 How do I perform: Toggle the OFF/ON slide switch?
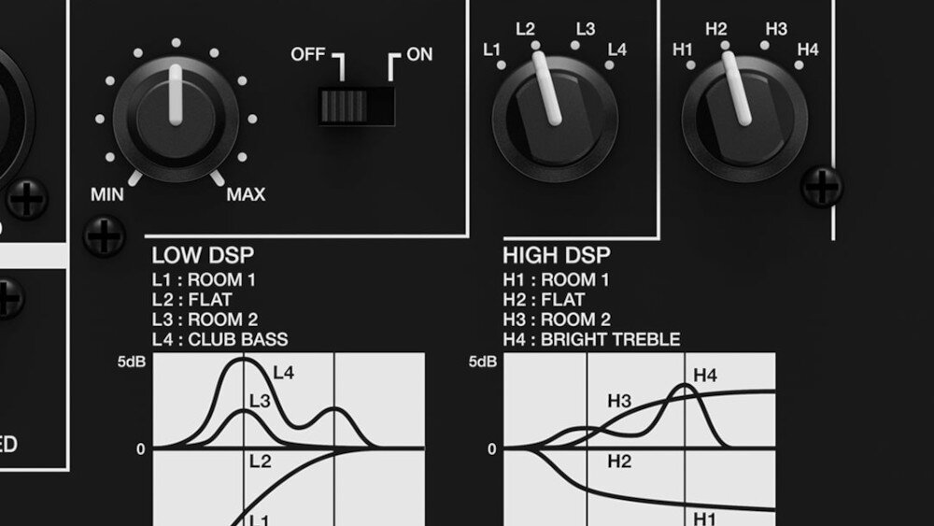point(354,105)
